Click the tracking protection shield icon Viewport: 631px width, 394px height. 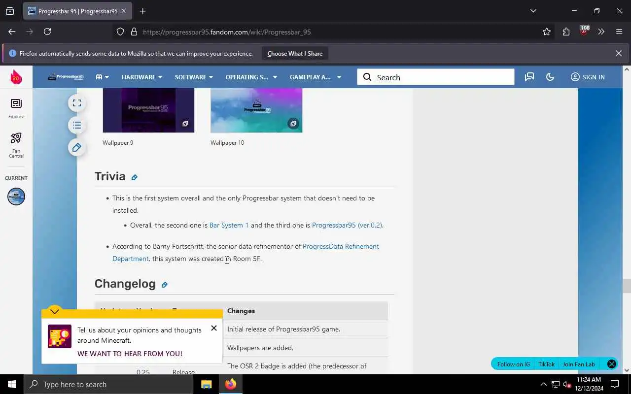(120, 32)
